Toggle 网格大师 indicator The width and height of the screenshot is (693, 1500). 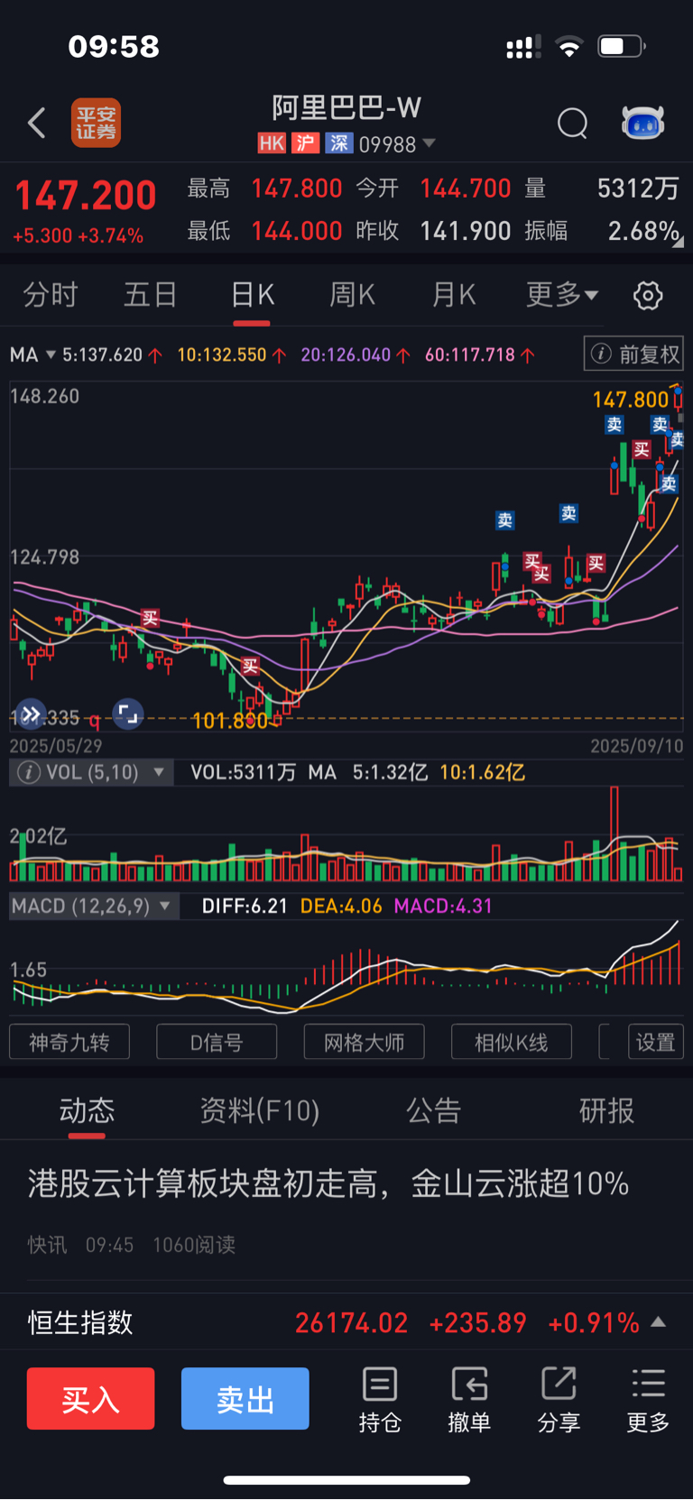tap(364, 1043)
